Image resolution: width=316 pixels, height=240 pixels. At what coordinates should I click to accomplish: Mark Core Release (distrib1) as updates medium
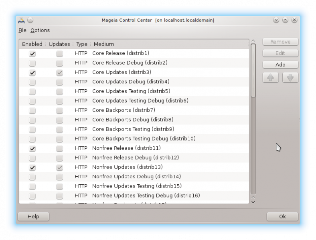click(59, 54)
